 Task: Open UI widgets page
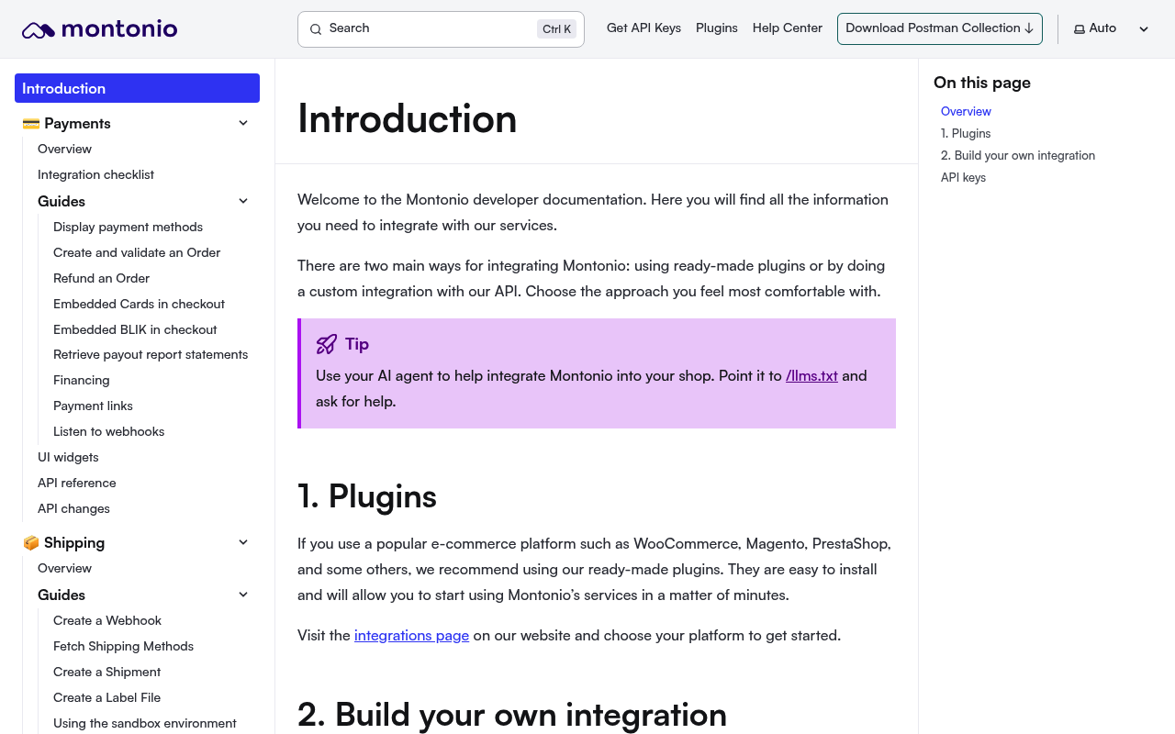tap(68, 457)
